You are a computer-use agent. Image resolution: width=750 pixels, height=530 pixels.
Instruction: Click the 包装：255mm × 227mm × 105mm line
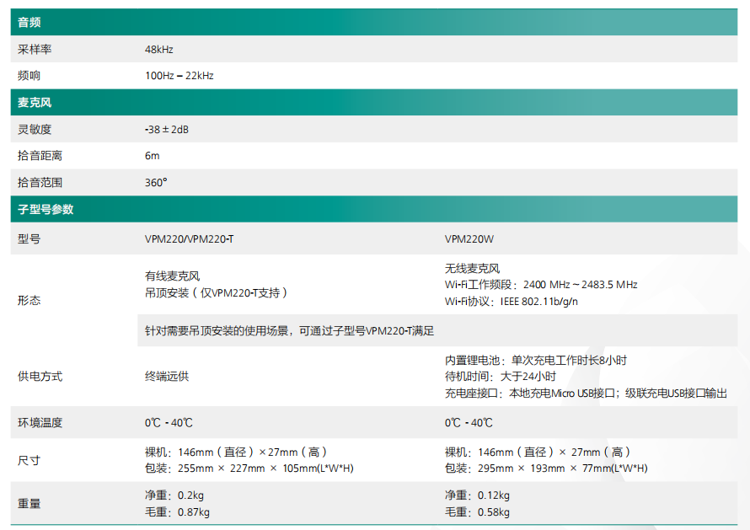pos(249,468)
